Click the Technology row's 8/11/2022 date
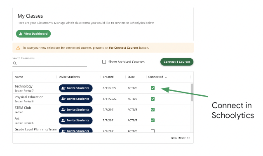Image resolution: width=263 pixels, height=156 pixels. point(110,88)
